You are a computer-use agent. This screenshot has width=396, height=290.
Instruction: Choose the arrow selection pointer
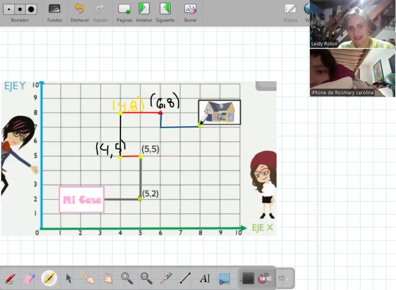tap(68, 278)
